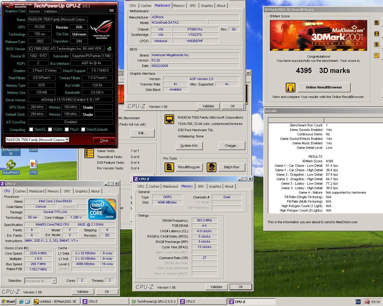Click the magnifier side icon in score window
The height and width of the screenshot is (306, 383).
point(377,56)
